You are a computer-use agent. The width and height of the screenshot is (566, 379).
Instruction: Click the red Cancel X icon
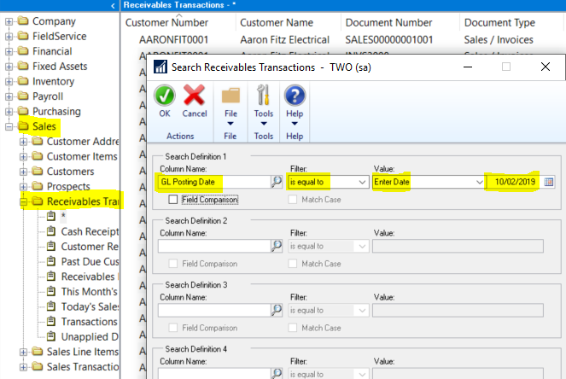195,95
